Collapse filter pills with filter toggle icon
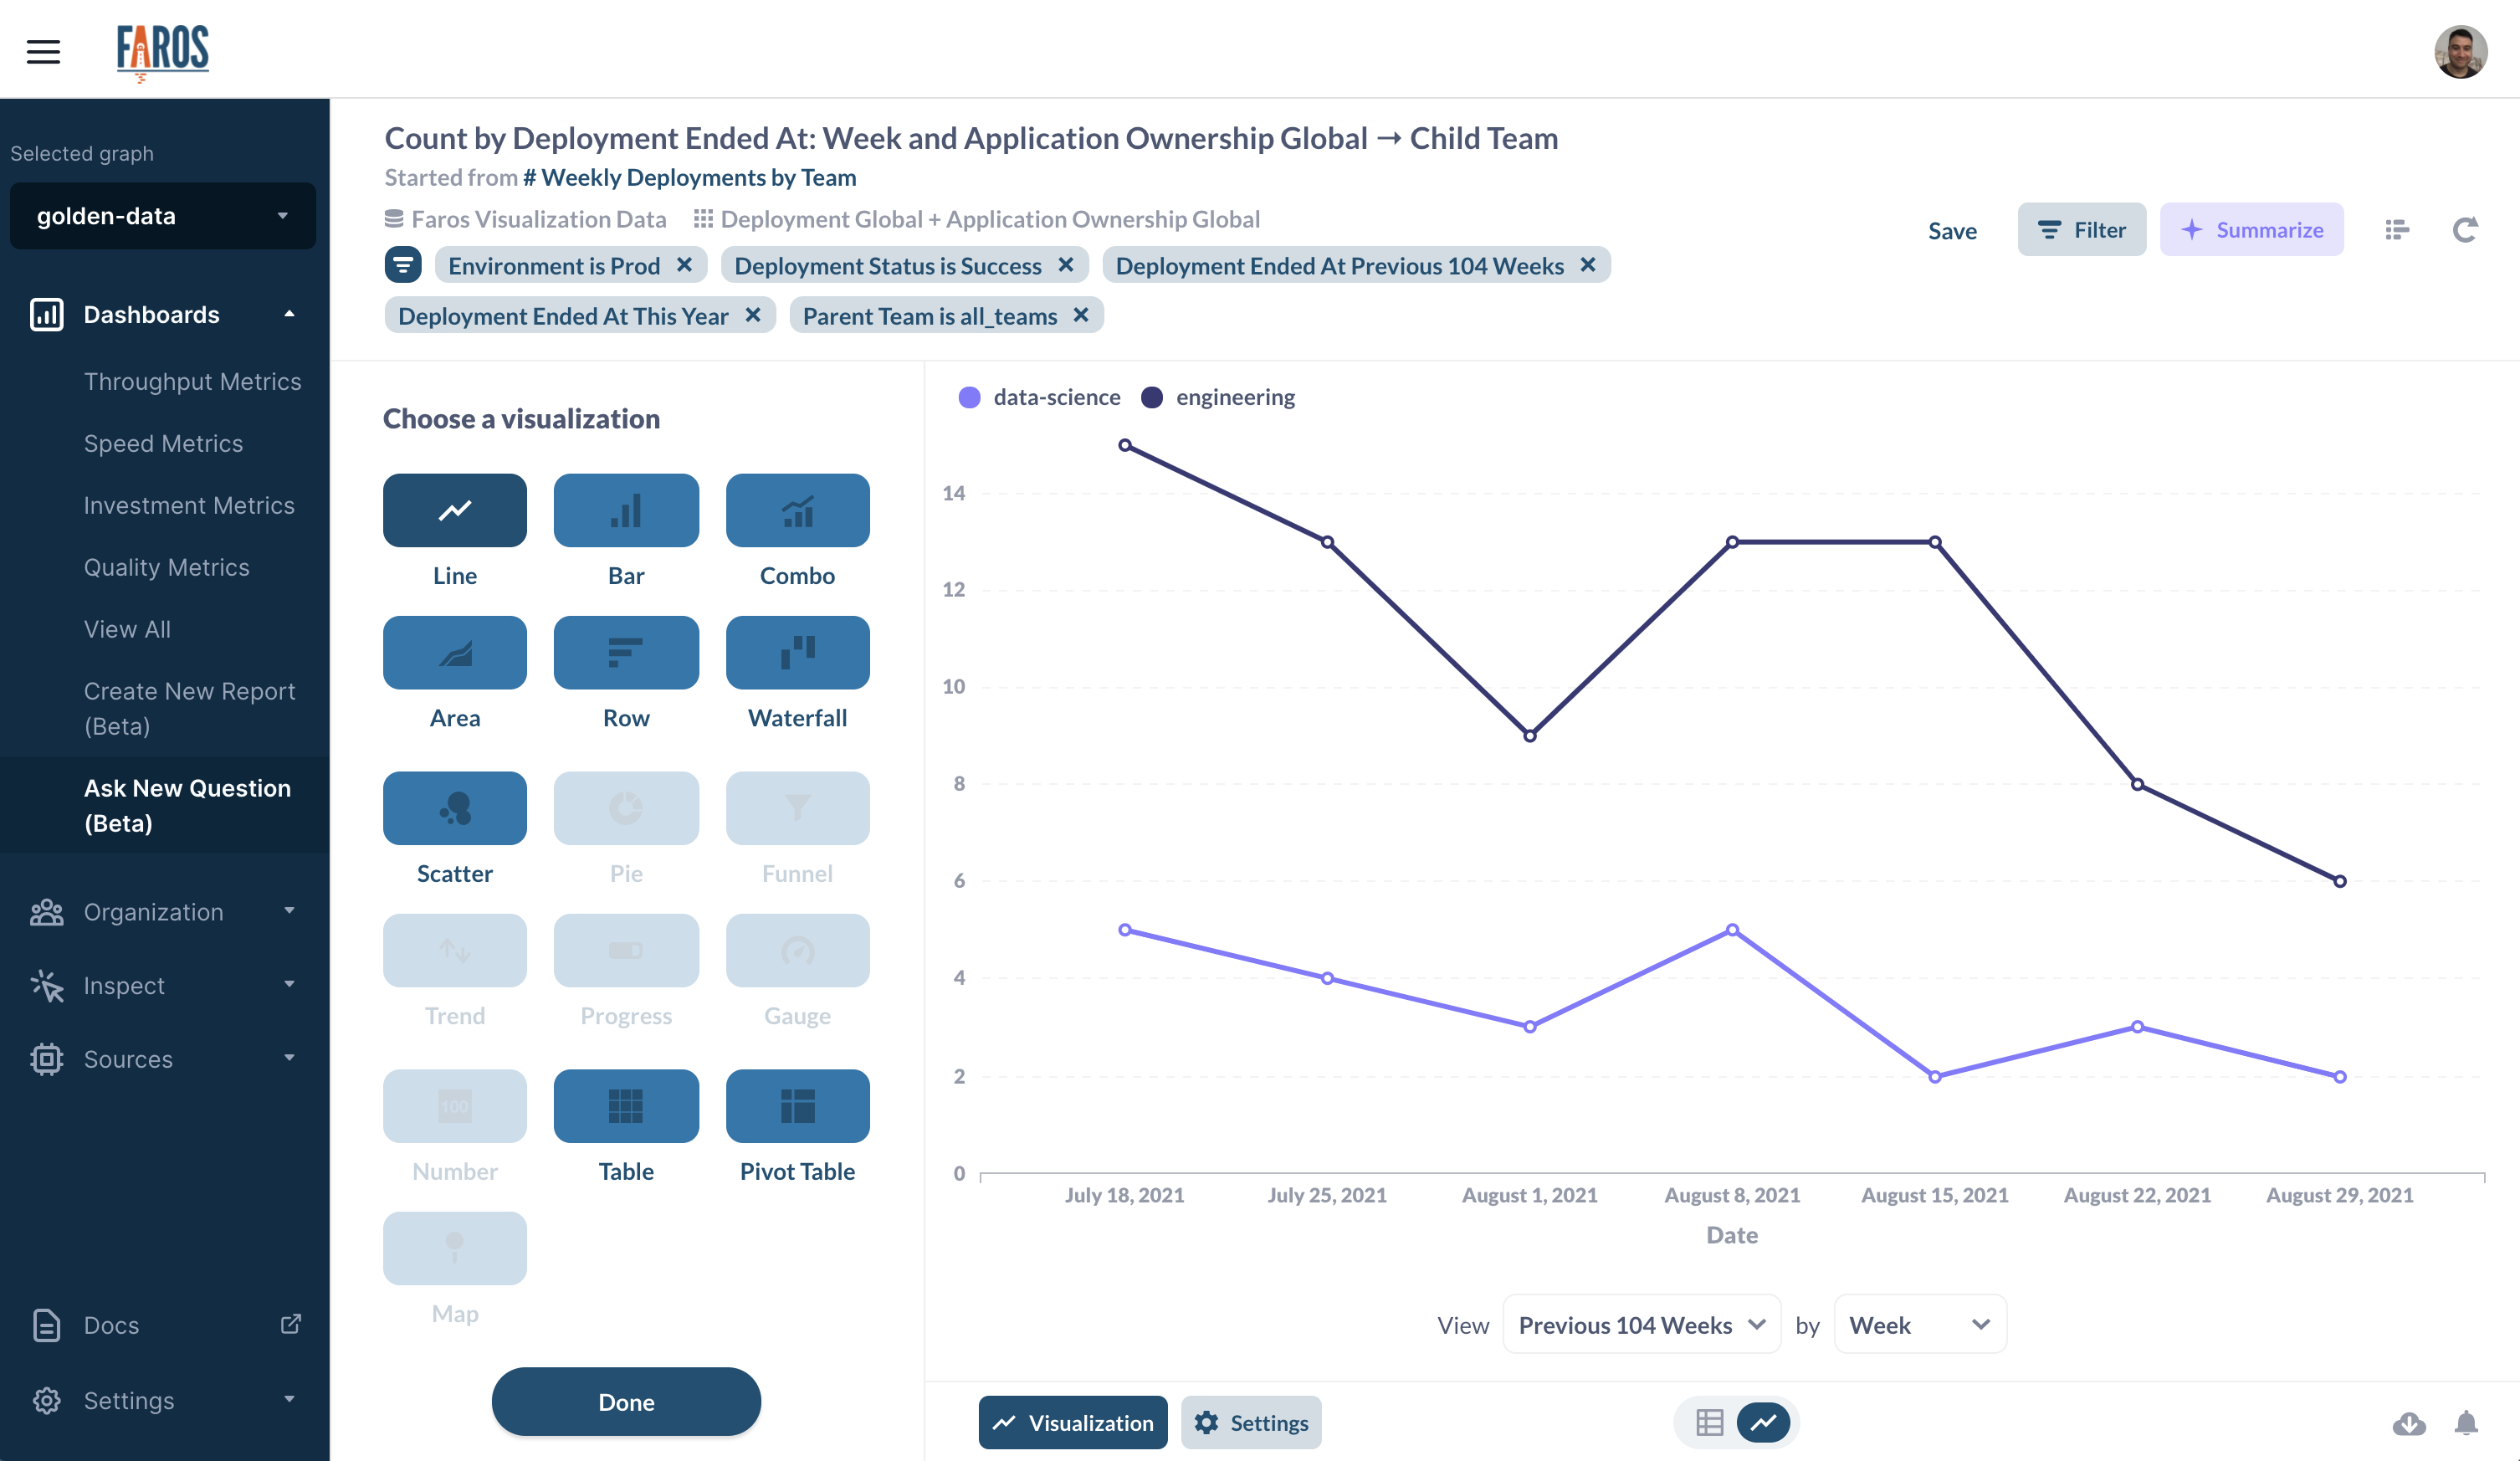2520x1461 pixels. [x=402, y=265]
